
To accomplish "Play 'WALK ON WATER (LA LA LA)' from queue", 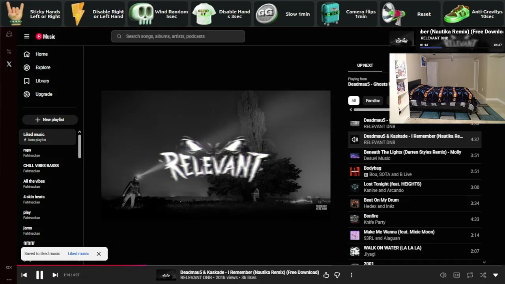I will (x=415, y=251).
